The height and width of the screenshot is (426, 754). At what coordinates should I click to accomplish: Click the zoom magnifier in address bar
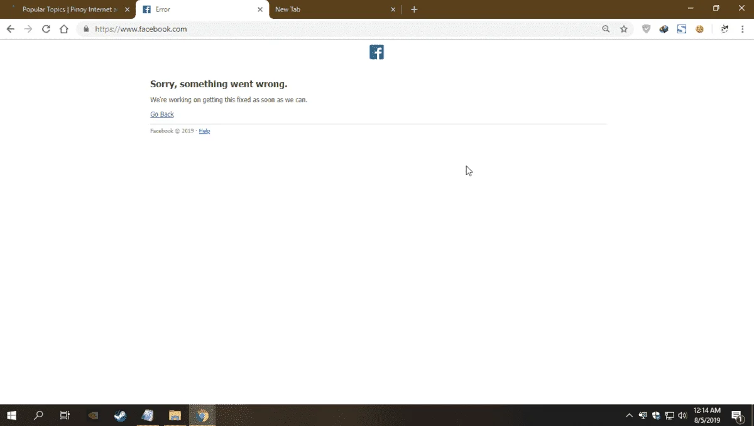606,29
